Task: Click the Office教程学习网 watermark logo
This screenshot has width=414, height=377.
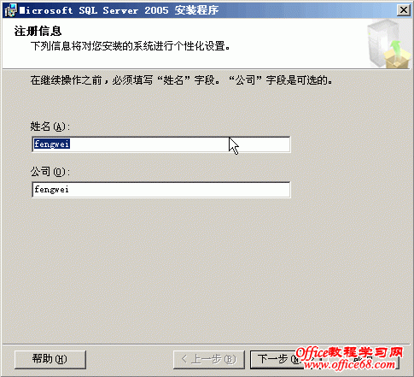Action: point(349,353)
